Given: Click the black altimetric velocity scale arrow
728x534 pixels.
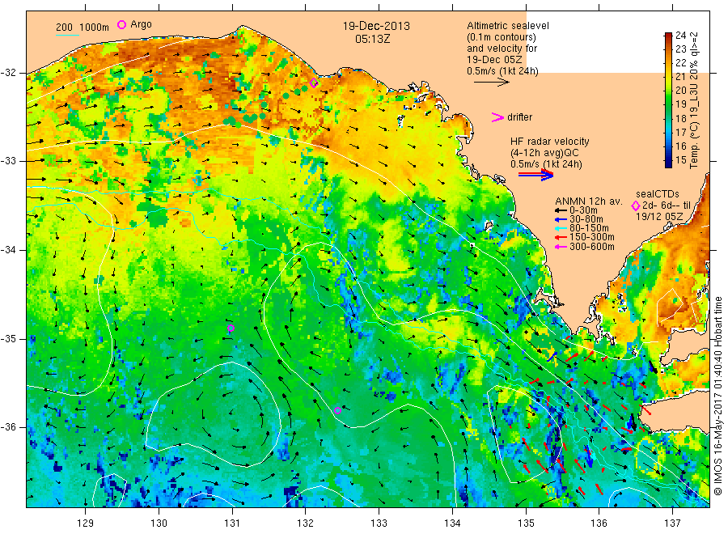Looking at the screenshot, I should [491, 83].
